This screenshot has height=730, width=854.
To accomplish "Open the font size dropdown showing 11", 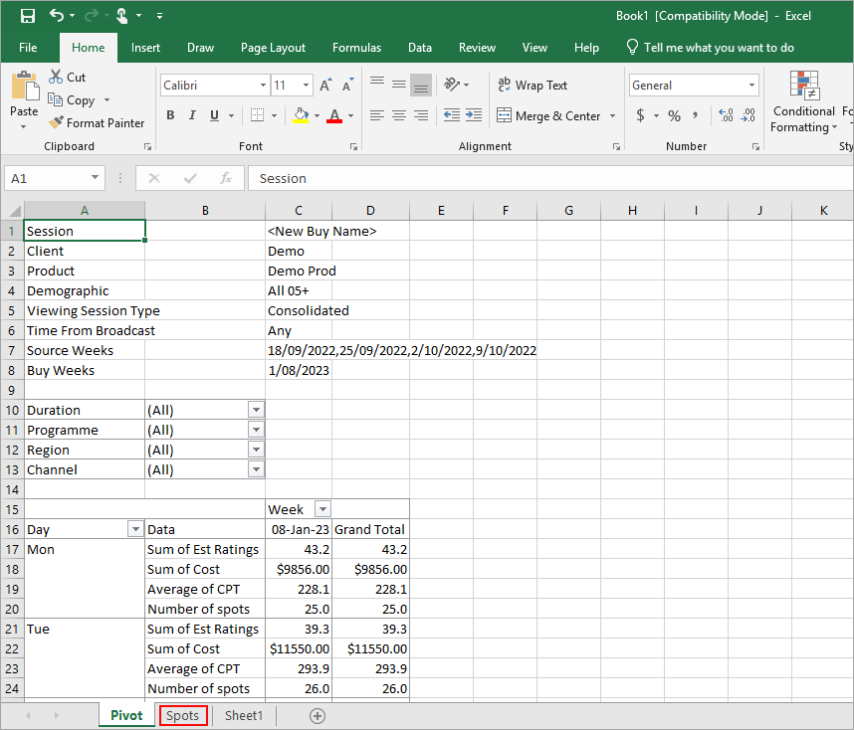I will pos(307,86).
